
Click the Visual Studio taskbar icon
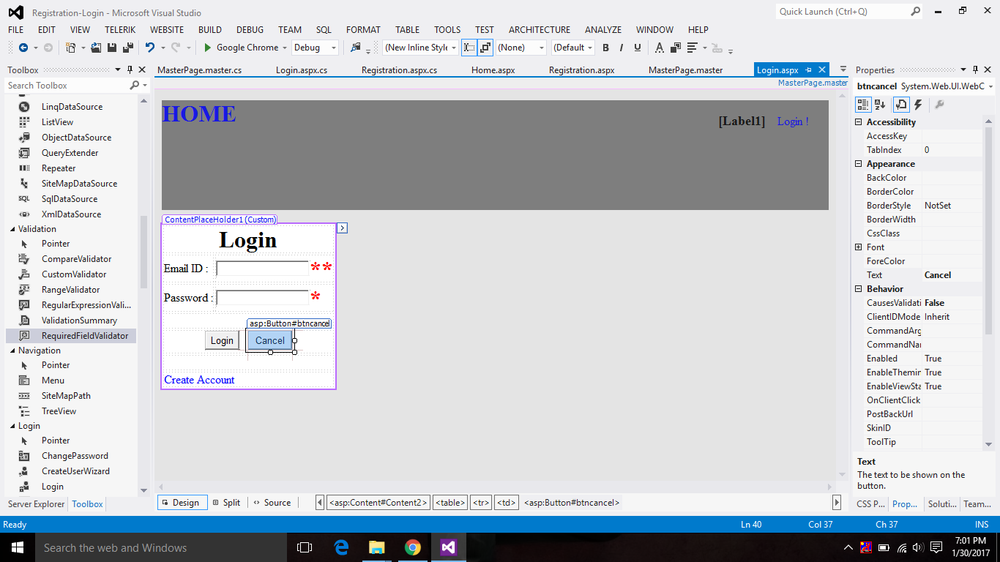pos(448,547)
